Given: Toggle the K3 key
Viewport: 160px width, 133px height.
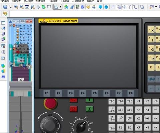Looking at the screenshot, I should 138,110.
